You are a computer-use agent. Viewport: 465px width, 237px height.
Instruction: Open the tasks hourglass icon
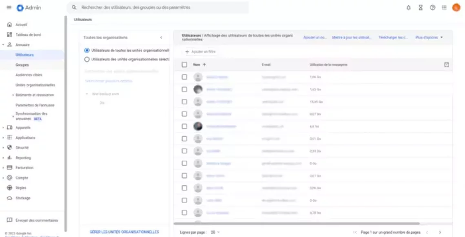(x=421, y=8)
